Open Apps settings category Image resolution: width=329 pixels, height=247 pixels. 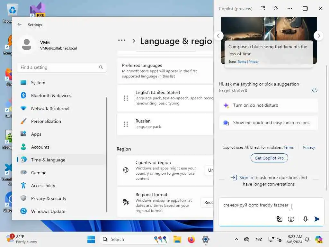[62, 134]
